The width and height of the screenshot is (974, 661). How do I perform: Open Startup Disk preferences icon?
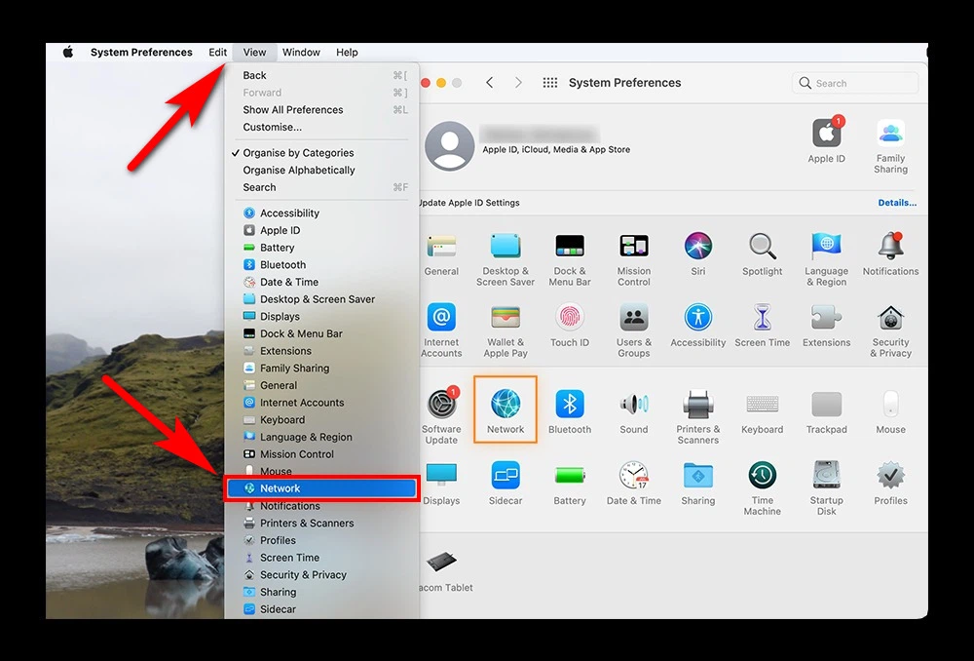(826, 476)
